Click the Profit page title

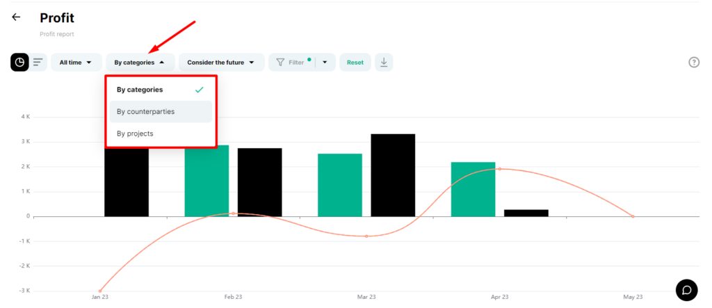point(57,18)
